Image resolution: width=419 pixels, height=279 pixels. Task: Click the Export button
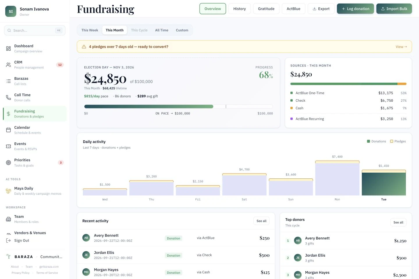(x=321, y=9)
